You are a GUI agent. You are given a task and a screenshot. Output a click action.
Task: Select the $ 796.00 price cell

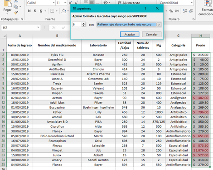(201, 112)
